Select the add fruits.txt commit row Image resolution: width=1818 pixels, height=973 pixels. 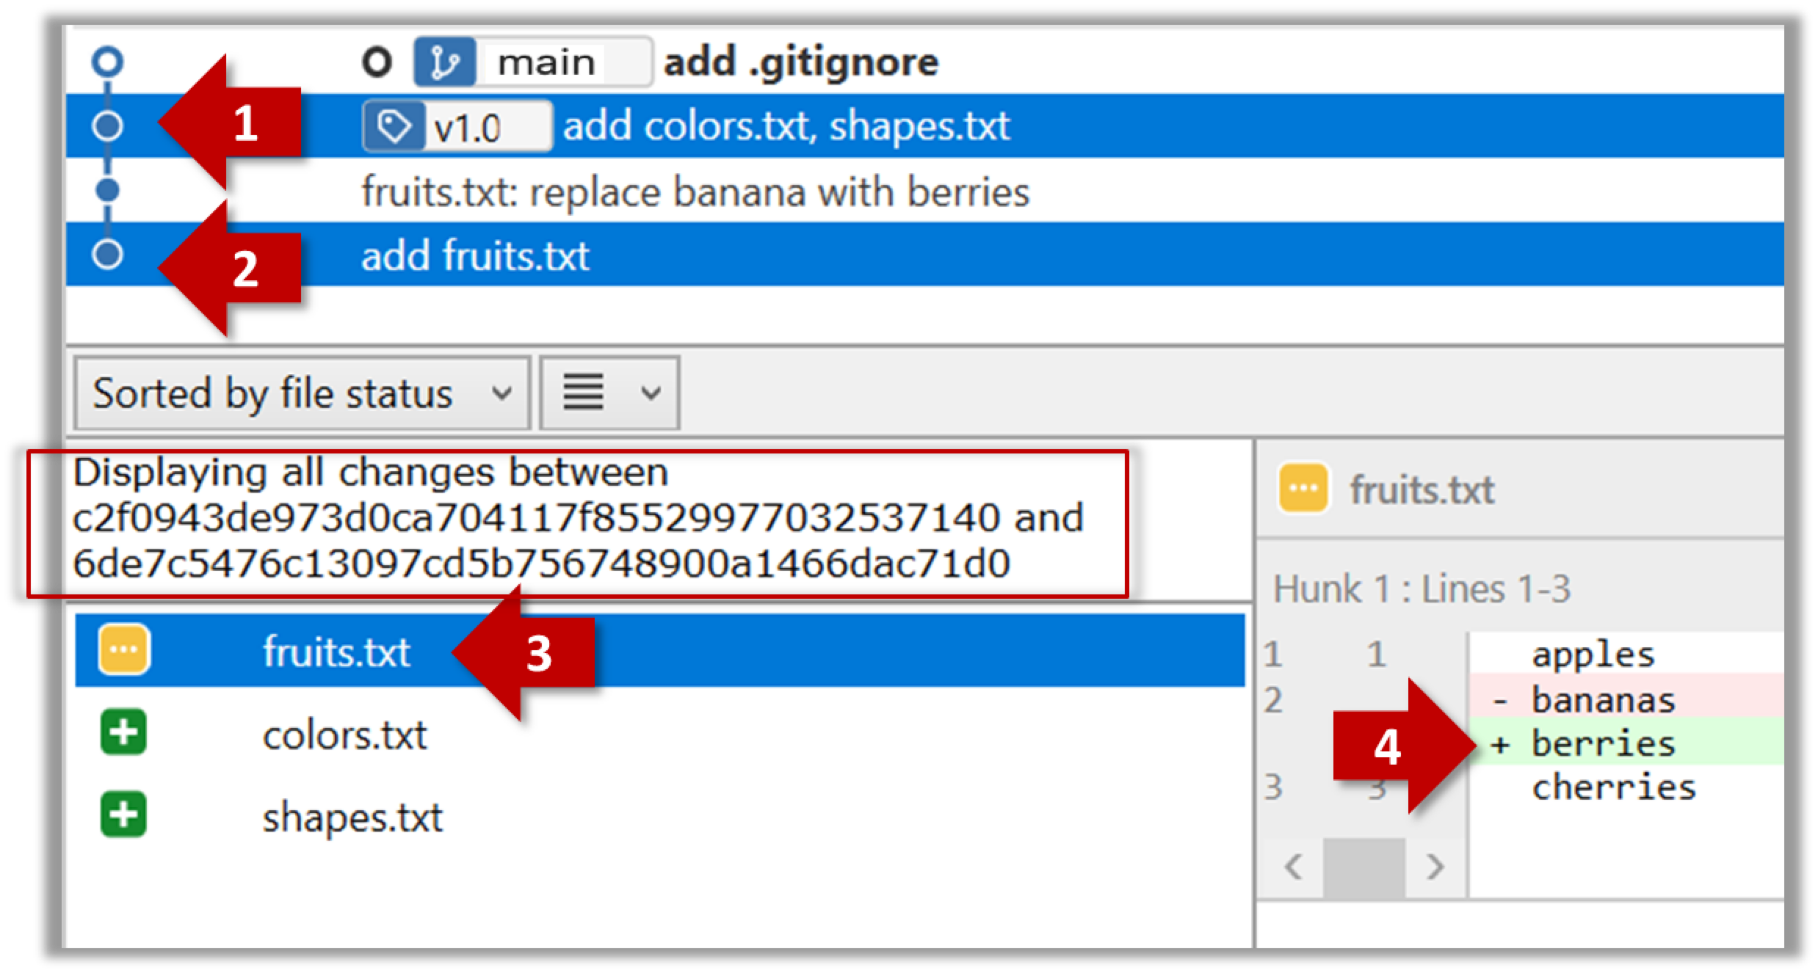[925, 255]
